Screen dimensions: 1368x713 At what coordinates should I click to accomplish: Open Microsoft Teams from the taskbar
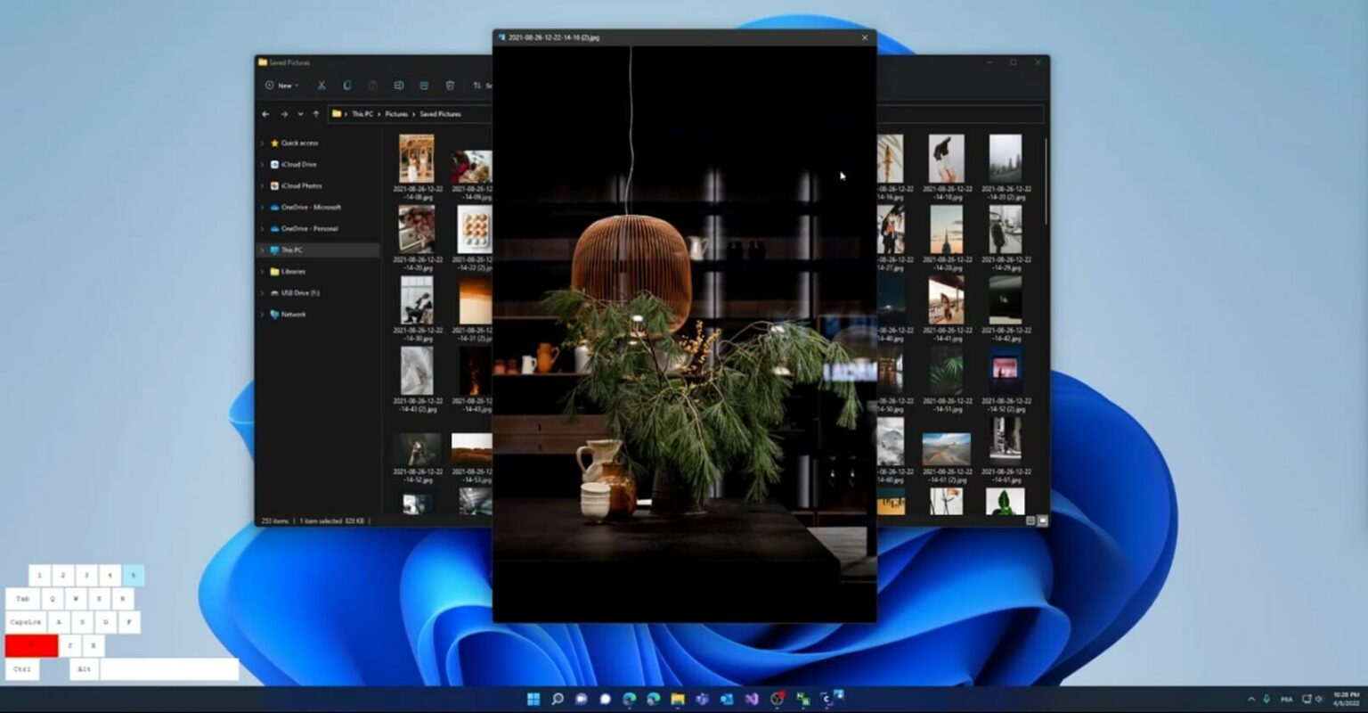pos(702,699)
